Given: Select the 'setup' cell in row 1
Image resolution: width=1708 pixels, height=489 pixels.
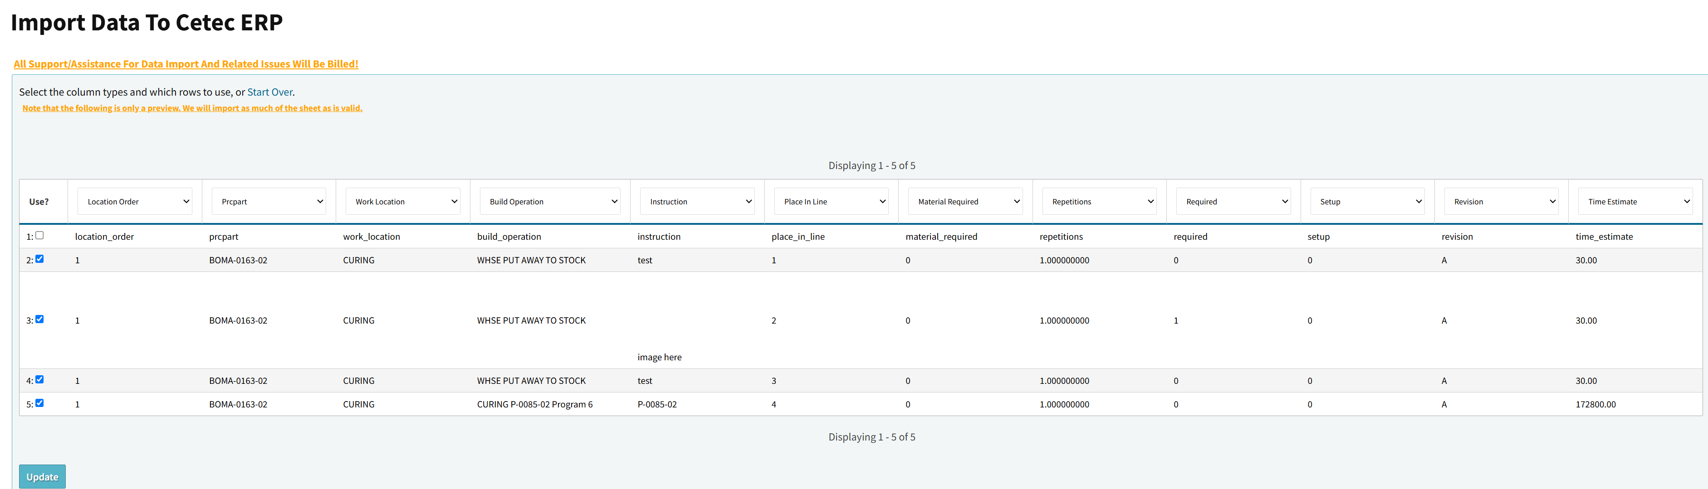Looking at the screenshot, I should click(x=1319, y=237).
